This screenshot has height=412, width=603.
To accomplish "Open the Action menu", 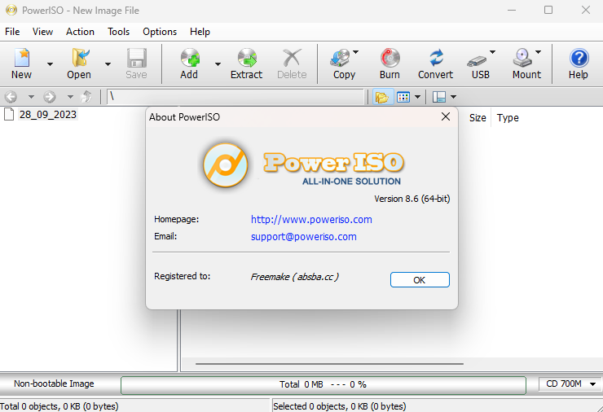I will click(80, 32).
